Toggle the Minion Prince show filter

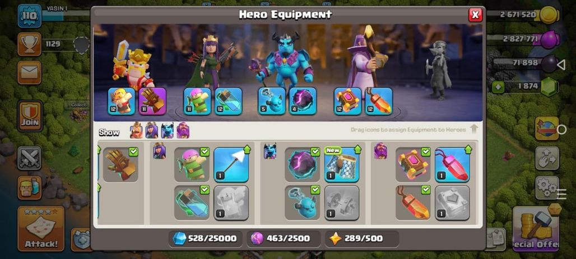click(x=167, y=130)
